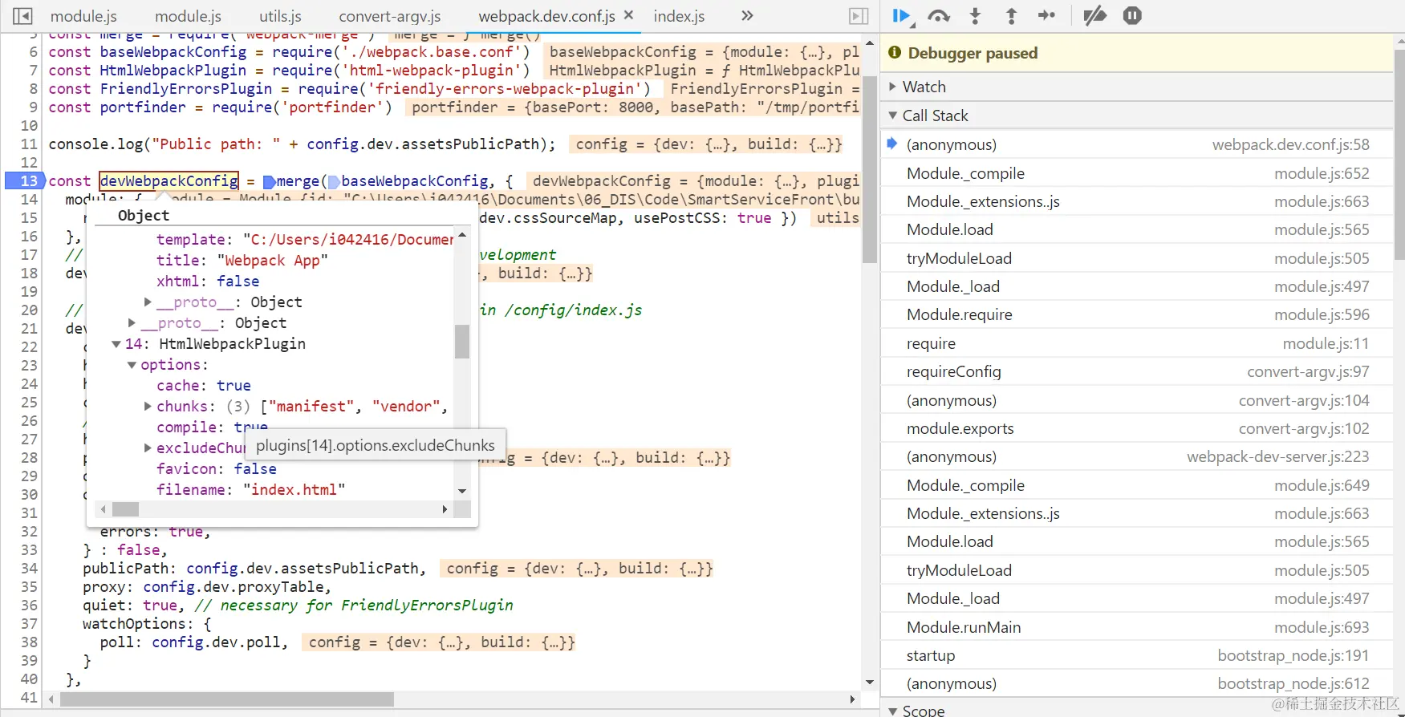Click the breakpoint marker on line 13
This screenshot has width=1405, height=717.
click(24, 181)
